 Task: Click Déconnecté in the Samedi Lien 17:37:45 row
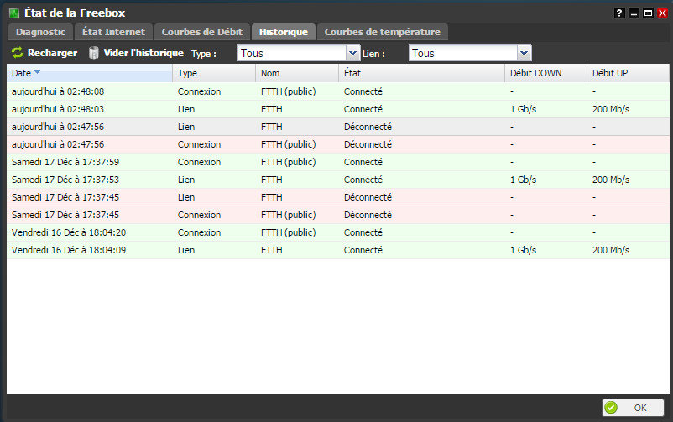point(368,197)
